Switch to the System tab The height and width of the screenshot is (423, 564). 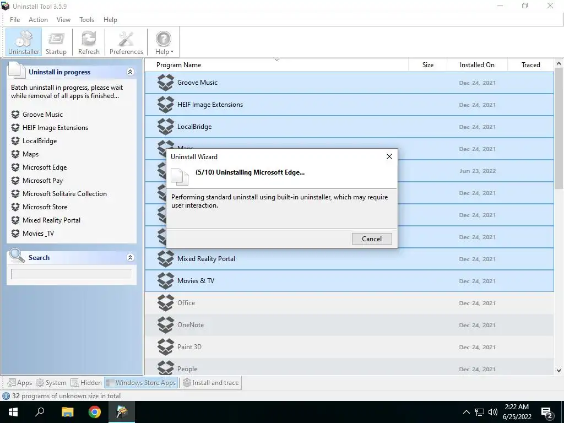(51, 383)
